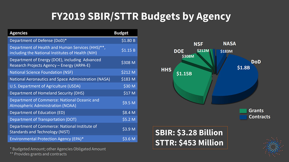
Task: Select the 'Department of Transportation (DOT)' row
Action: (x=72, y=119)
